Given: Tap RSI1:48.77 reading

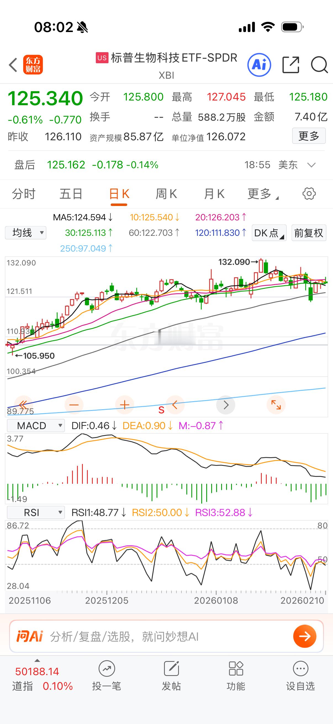Looking at the screenshot, I should pyautogui.click(x=99, y=513).
